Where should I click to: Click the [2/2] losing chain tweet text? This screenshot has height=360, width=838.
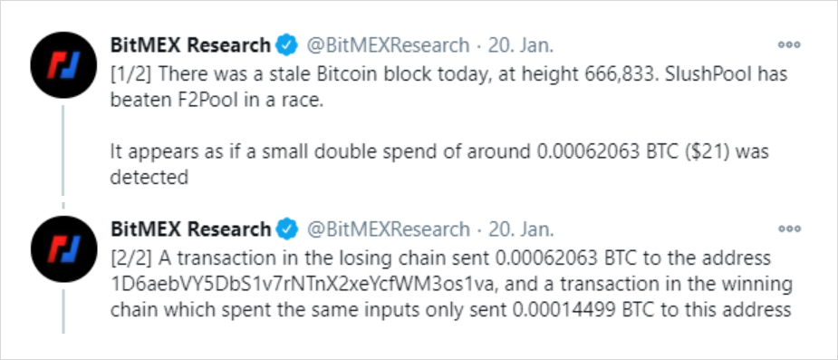pos(451,284)
